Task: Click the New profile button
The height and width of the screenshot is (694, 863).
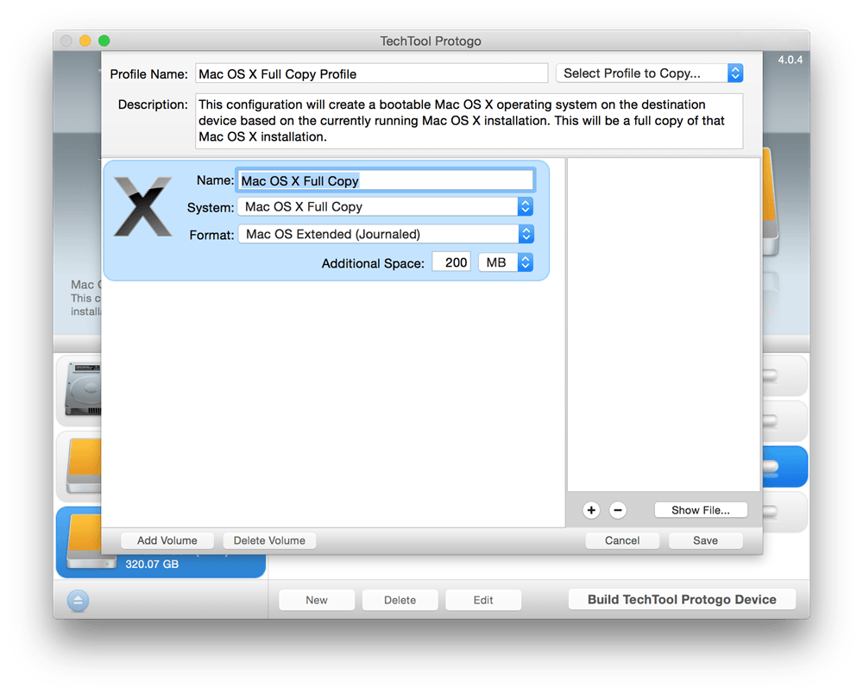Action: (317, 600)
